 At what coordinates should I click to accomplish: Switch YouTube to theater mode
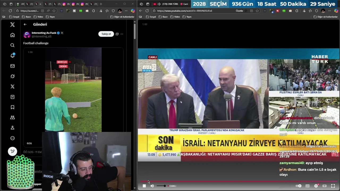pos(324,186)
